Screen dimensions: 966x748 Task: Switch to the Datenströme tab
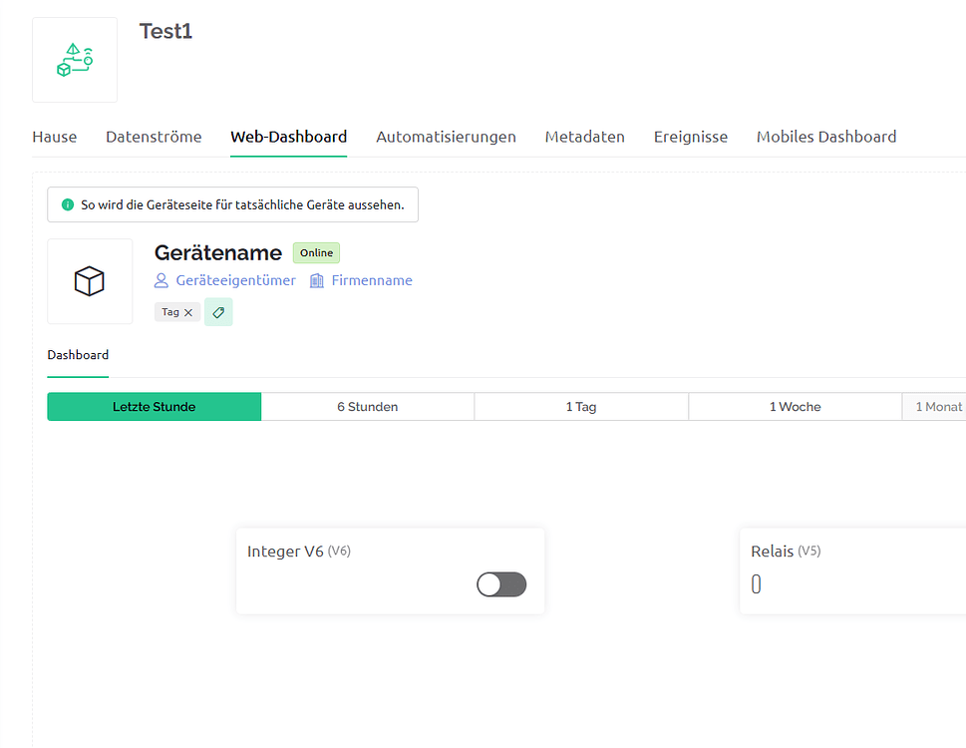(x=154, y=137)
